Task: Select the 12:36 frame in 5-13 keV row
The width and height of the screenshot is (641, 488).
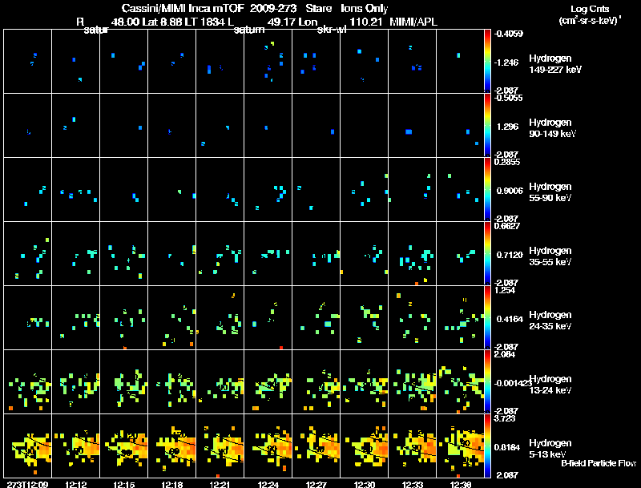Action: click(460, 446)
